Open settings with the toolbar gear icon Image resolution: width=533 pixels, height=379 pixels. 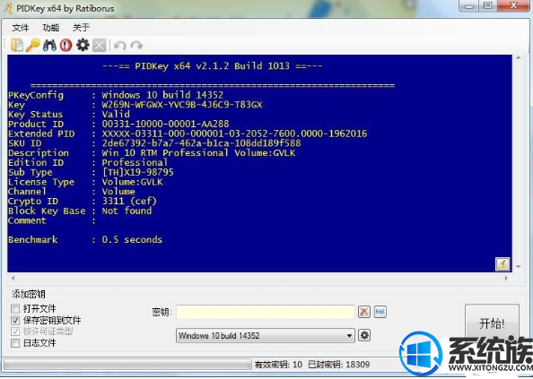[83, 45]
